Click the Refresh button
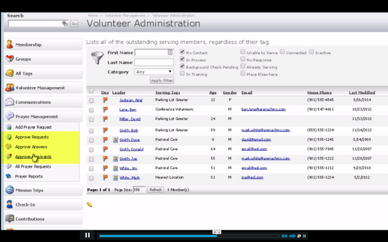The width and height of the screenshot is (388, 242). pos(155,190)
